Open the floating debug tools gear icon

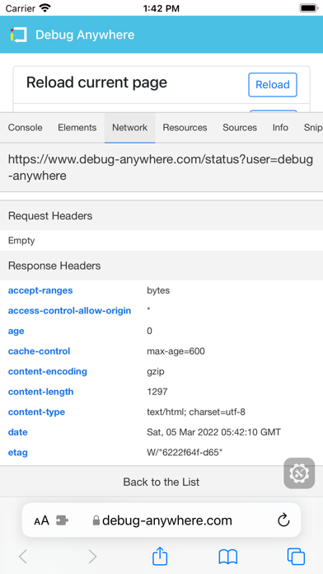click(x=299, y=473)
